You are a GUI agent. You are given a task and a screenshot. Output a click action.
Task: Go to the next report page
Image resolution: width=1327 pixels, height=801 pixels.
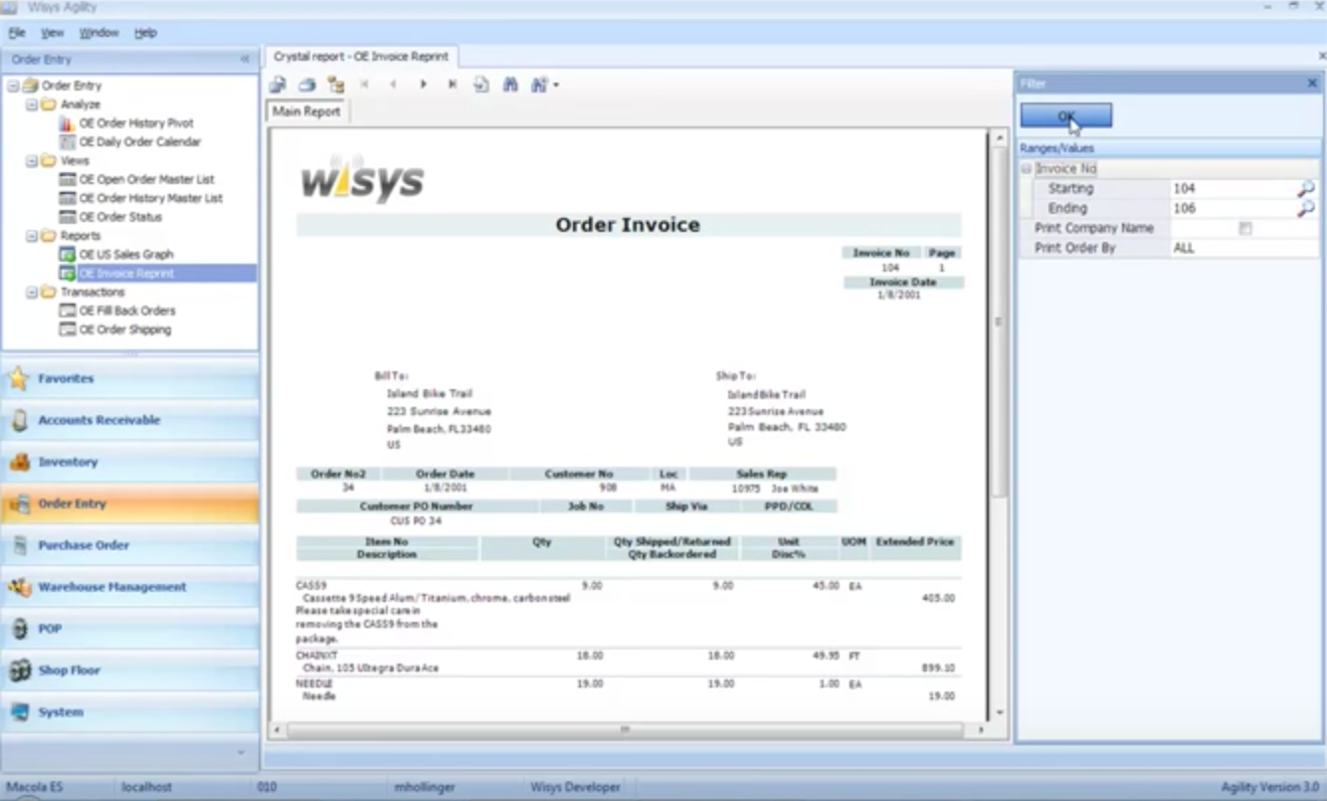coord(423,85)
